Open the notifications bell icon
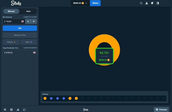Viewport: 172px width, 112px height. pyautogui.click(x=152, y=3)
